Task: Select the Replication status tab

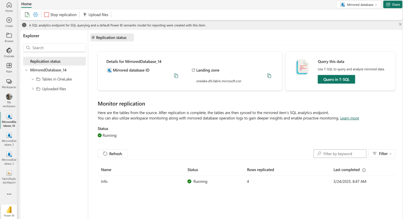Action: pyautogui.click(x=112, y=37)
